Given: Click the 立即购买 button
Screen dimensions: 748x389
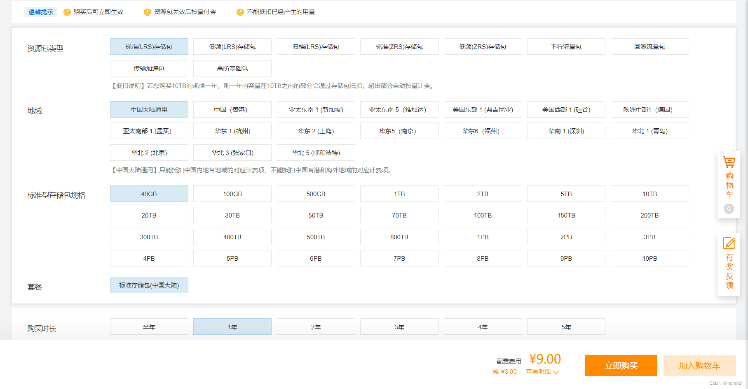Looking at the screenshot, I should [x=621, y=366].
